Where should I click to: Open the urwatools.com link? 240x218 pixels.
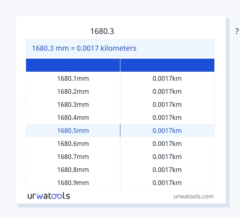pos(193,196)
